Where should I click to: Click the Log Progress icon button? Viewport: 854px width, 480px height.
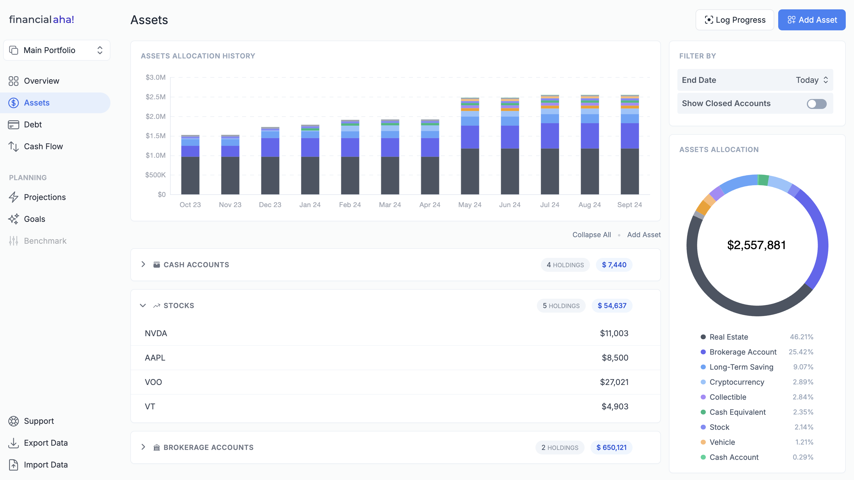click(708, 20)
